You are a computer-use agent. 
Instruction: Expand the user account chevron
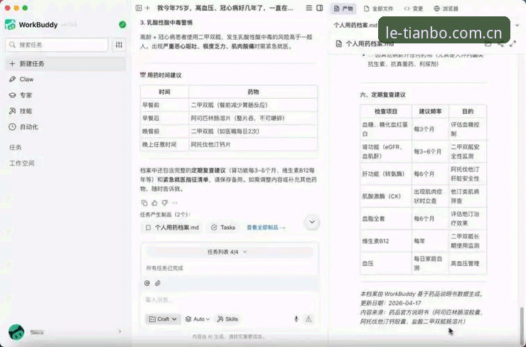(120, 331)
